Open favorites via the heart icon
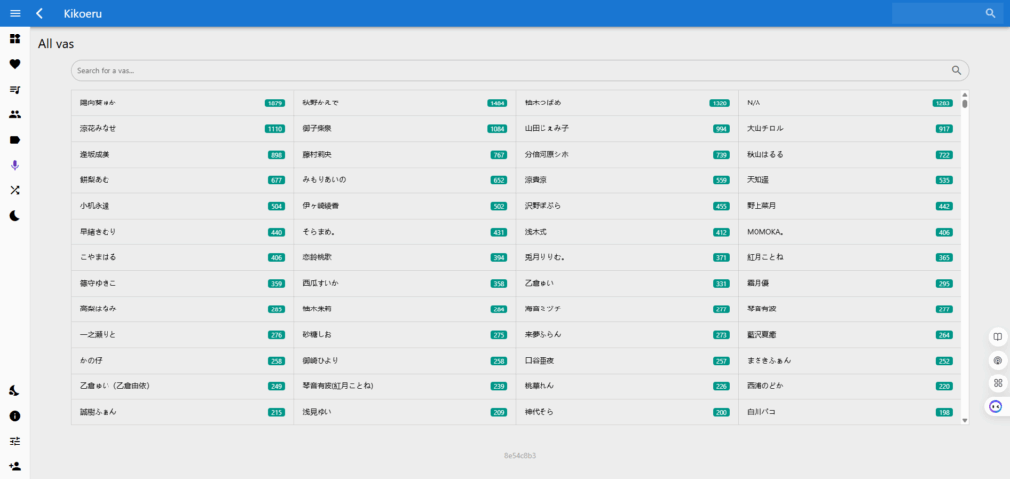 15,64
